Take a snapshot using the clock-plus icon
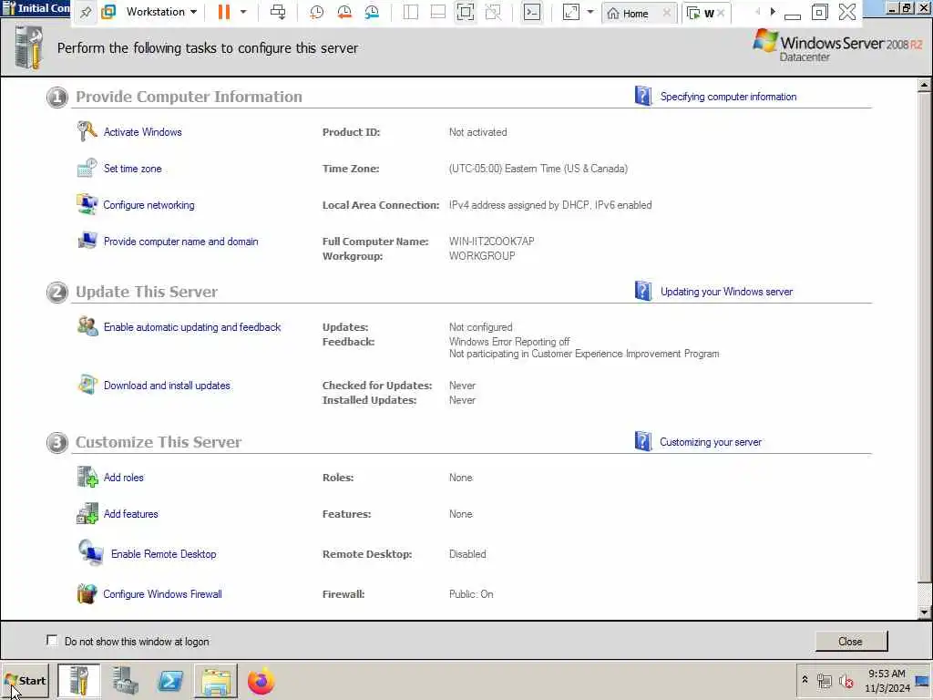 [x=316, y=12]
